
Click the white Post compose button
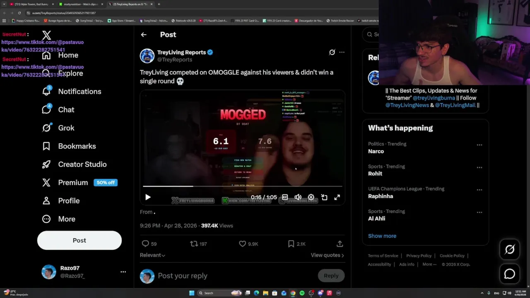79,240
